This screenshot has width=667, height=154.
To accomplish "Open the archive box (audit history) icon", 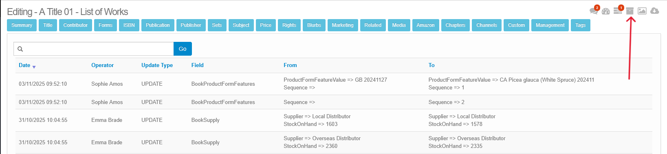I will pos(630,11).
